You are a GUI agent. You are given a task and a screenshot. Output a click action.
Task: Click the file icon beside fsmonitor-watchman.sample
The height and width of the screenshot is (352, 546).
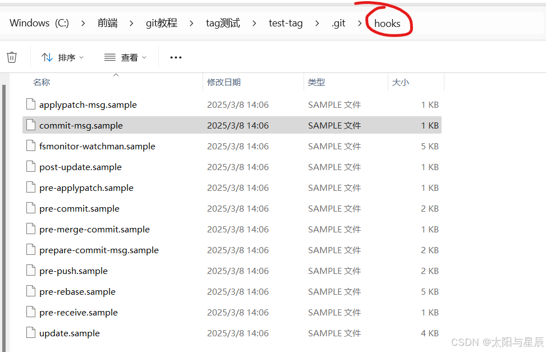click(31, 146)
